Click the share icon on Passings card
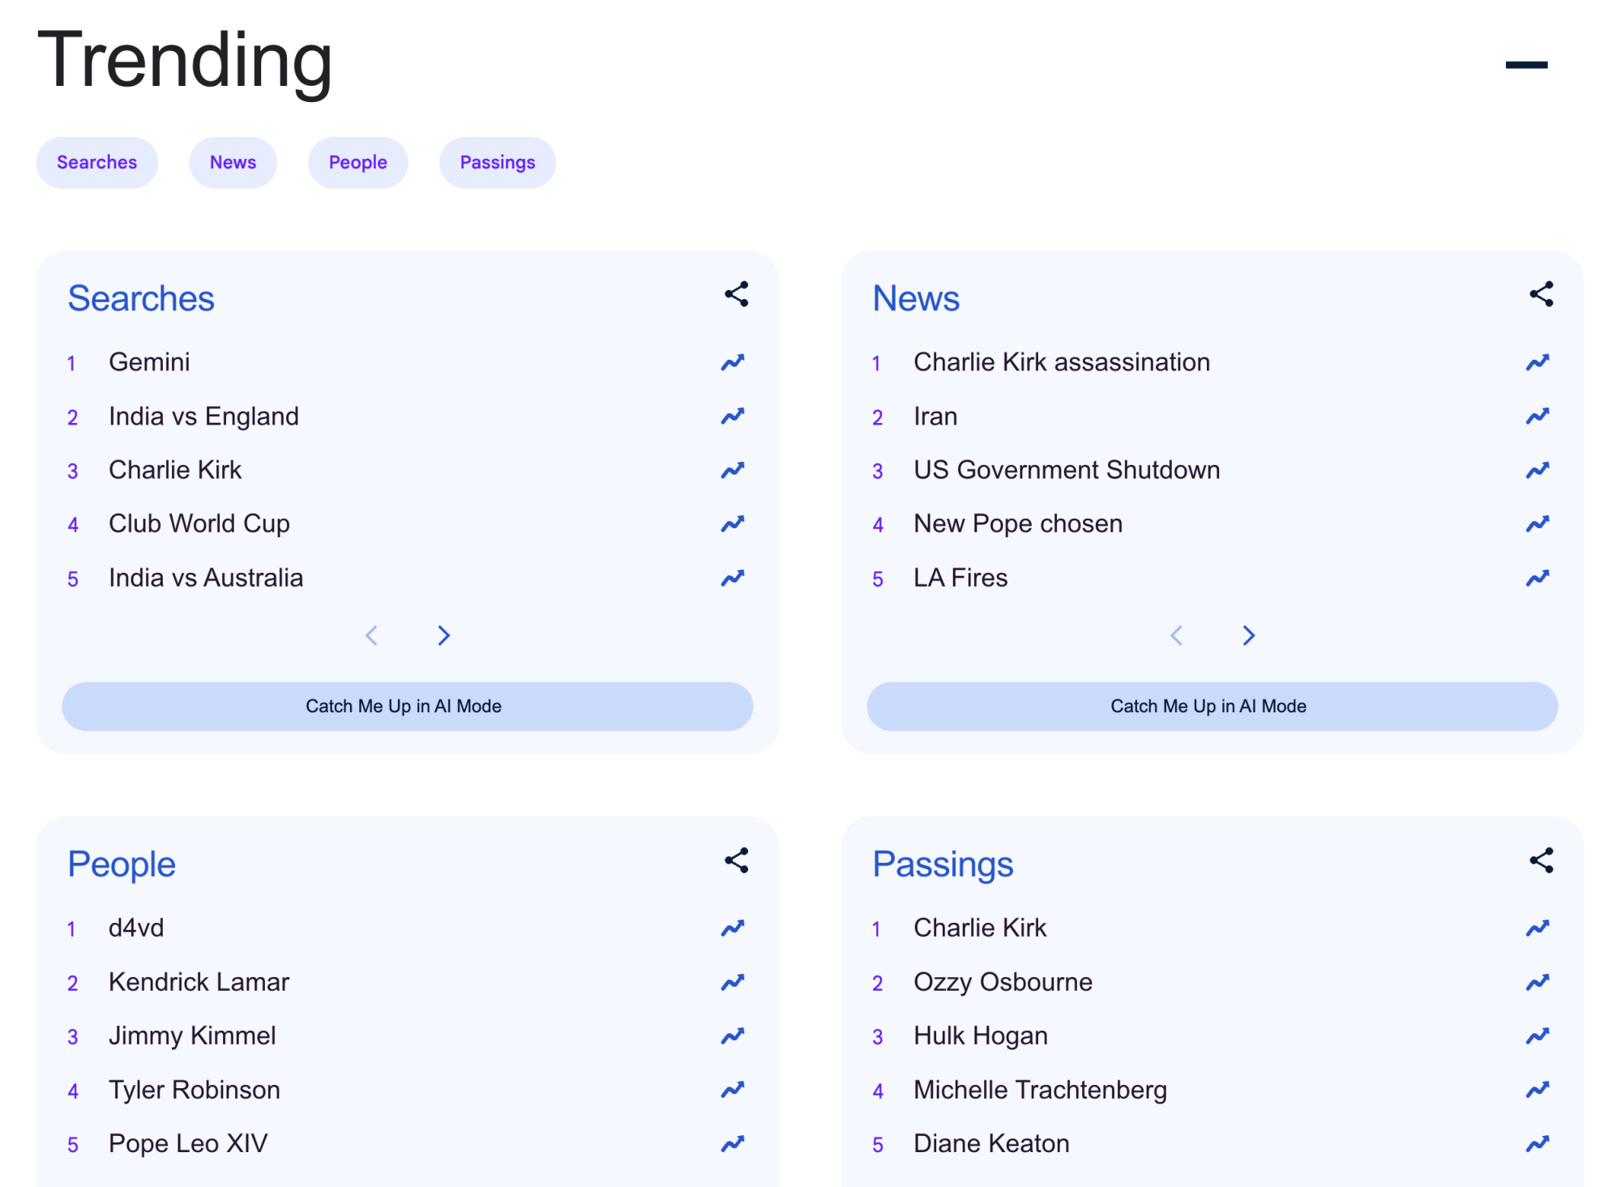1621x1187 pixels. pyautogui.click(x=1541, y=860)
